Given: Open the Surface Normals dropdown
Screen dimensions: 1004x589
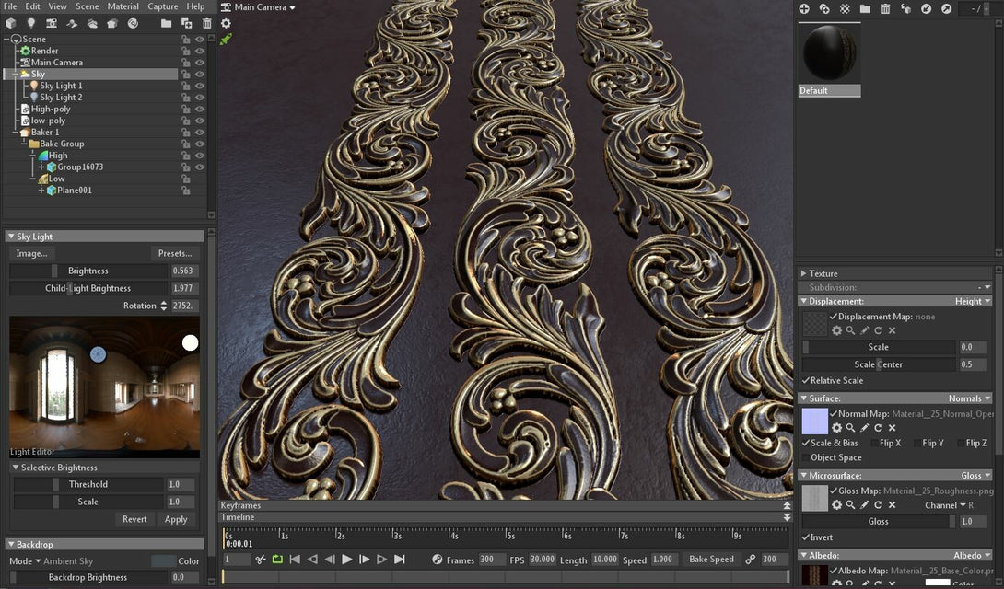Looking at the screenshot, I should (969, 398).
